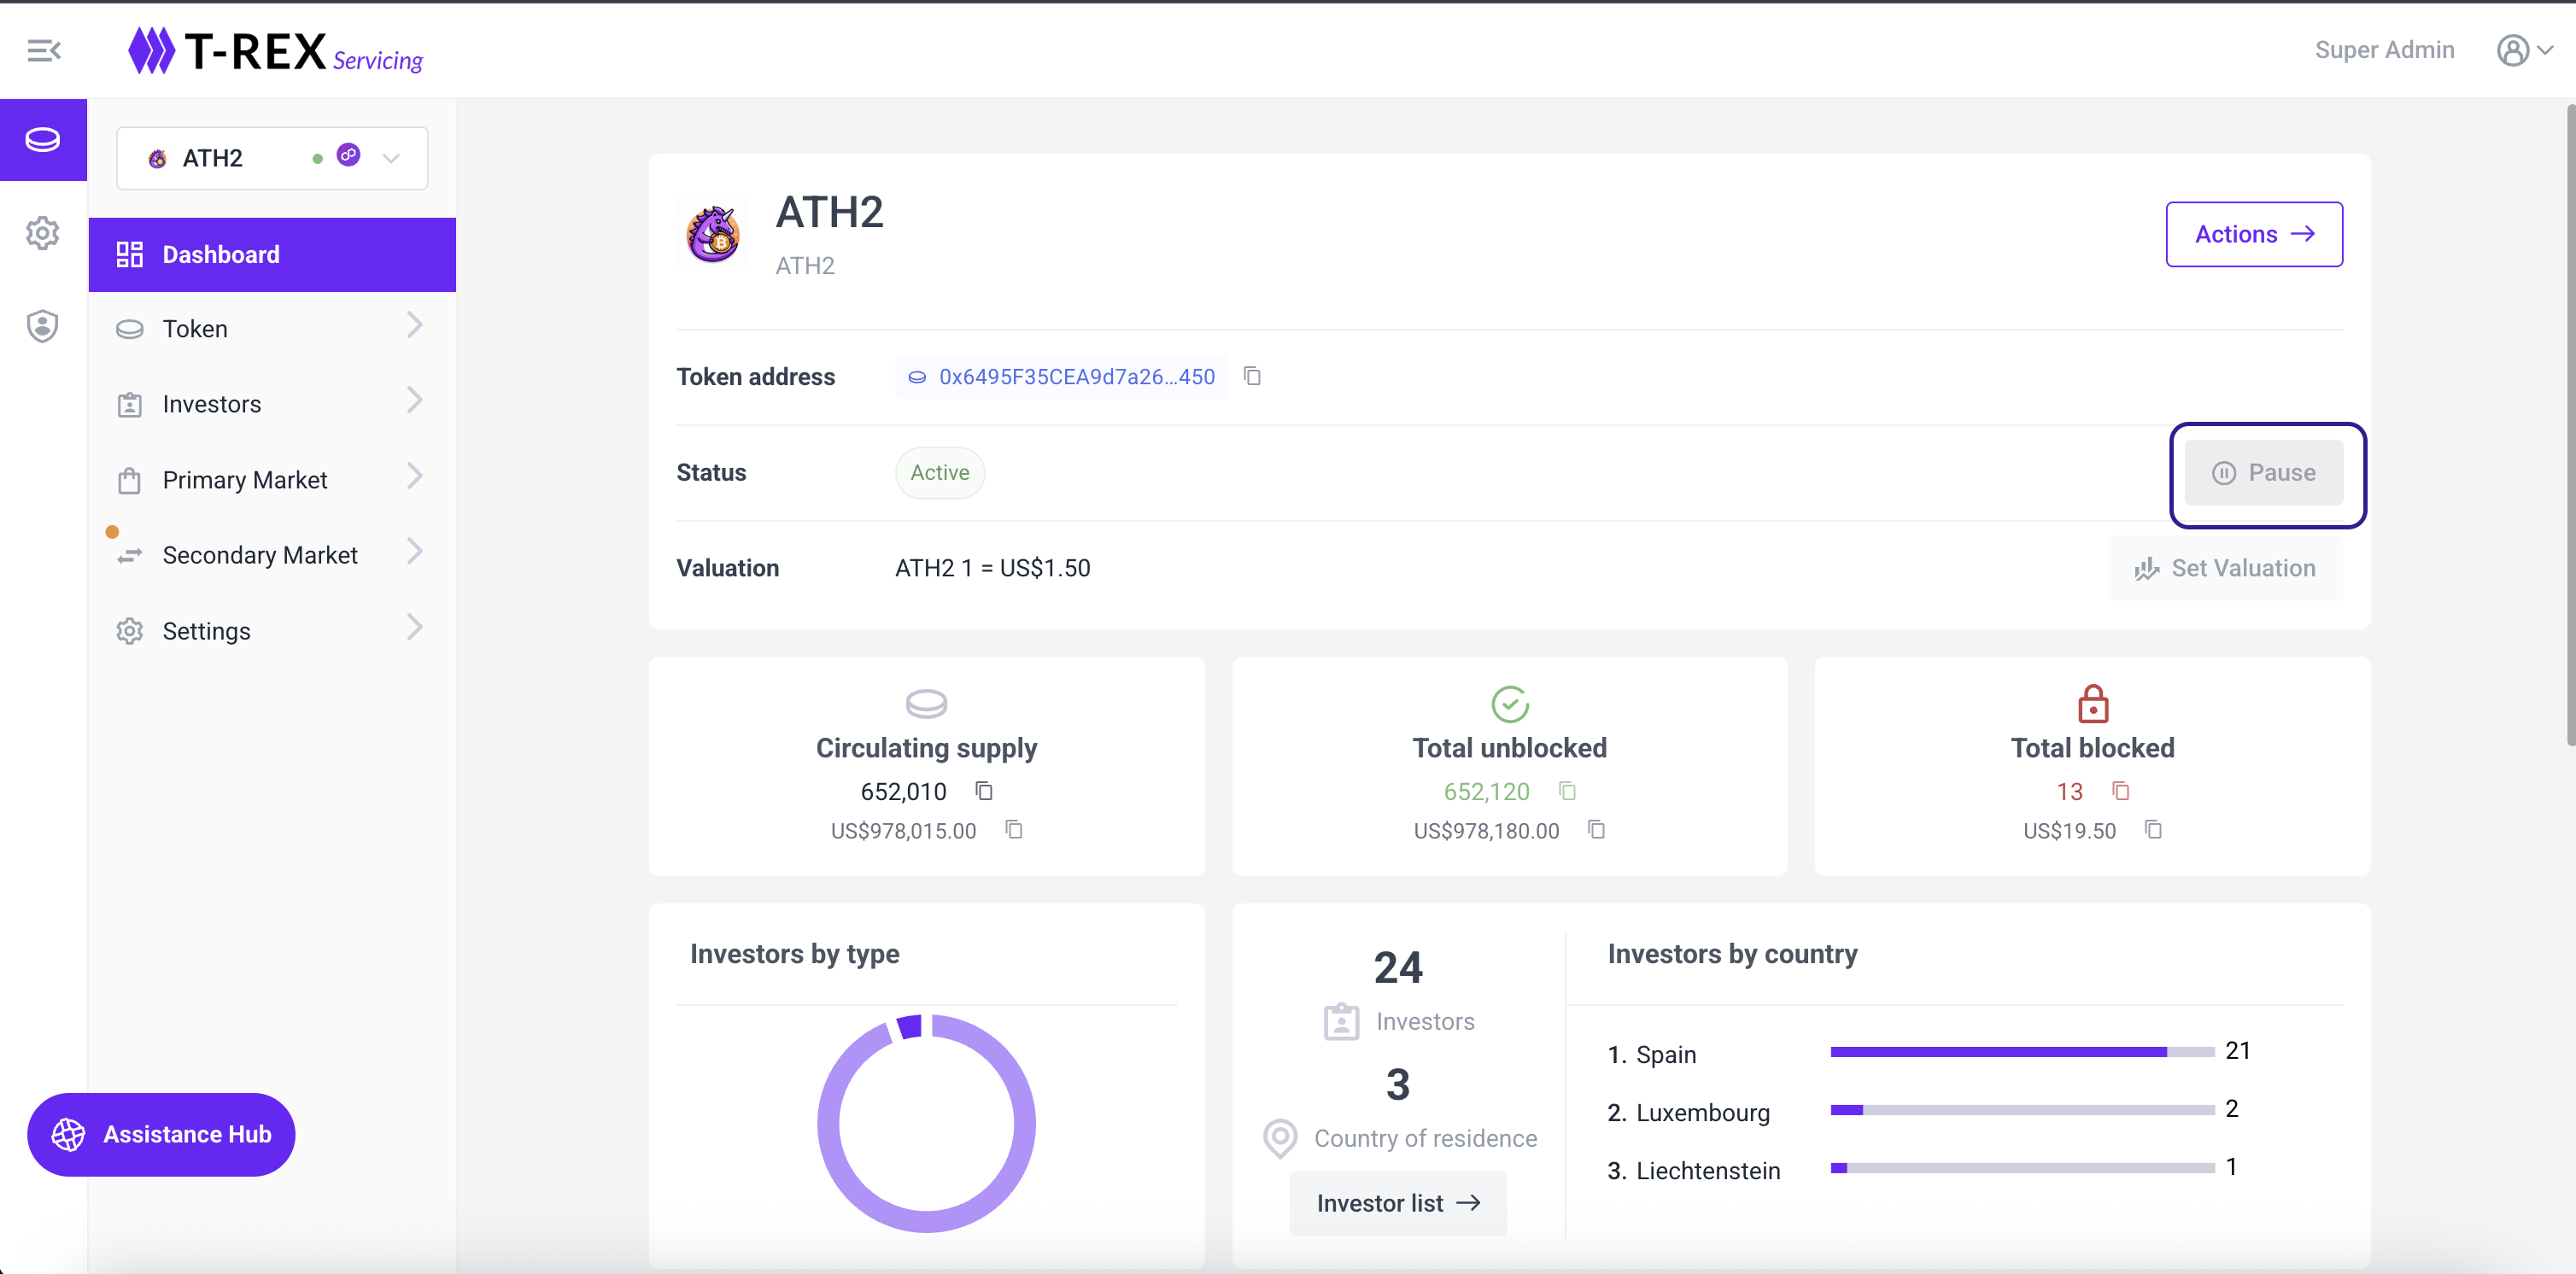
Task: Click the page vertical scrollbar
Action: (x=2570, y=425)
